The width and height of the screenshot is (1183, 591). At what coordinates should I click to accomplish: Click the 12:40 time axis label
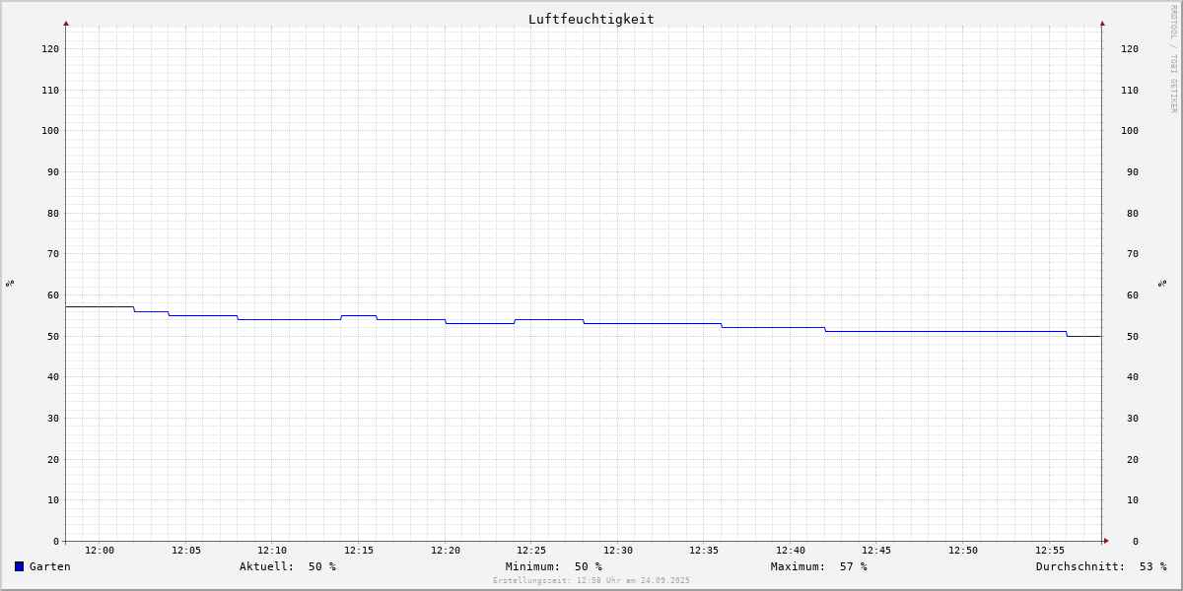[x=791, y=551]
